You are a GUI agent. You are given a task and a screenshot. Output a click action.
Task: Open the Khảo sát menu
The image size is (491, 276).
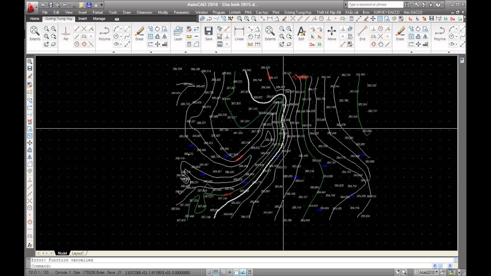[352, 12]
